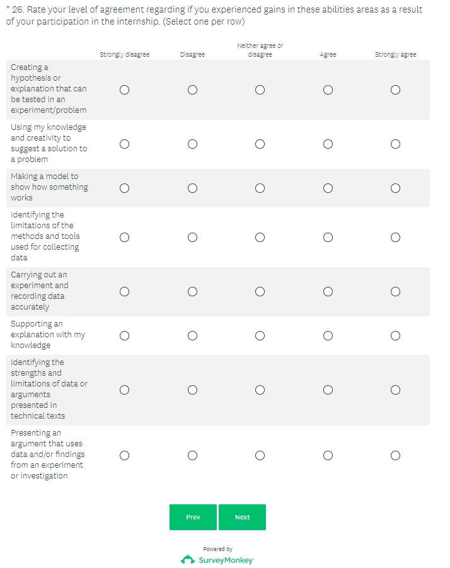Go to the Next survey page

point(242,517)
